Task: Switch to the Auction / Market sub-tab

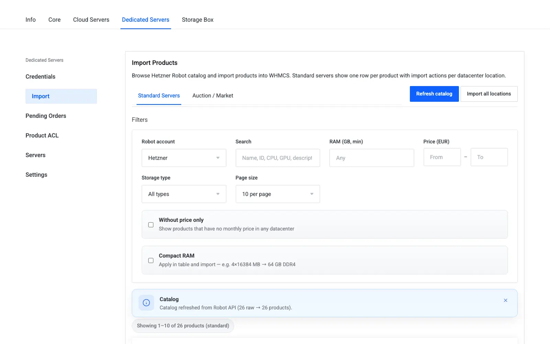Action: point(213,96)
